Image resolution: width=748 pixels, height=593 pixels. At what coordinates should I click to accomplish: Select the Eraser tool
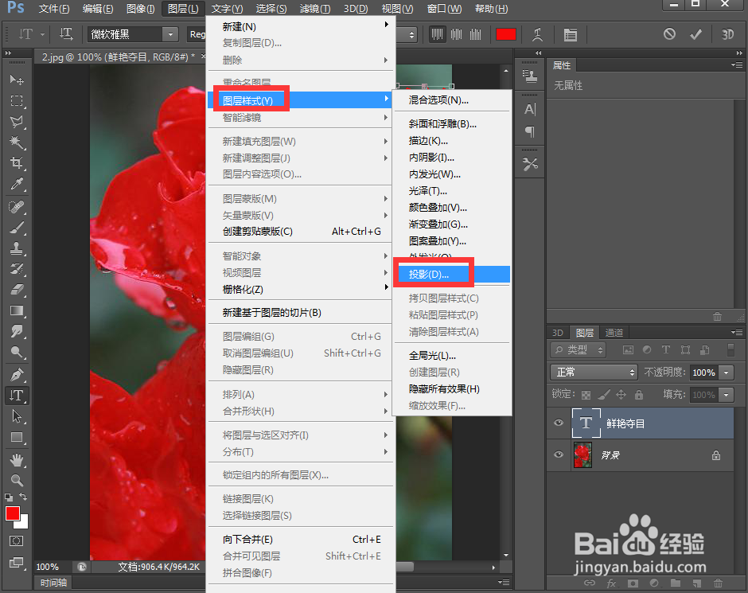pyautogui.click(x=17, y=290)
